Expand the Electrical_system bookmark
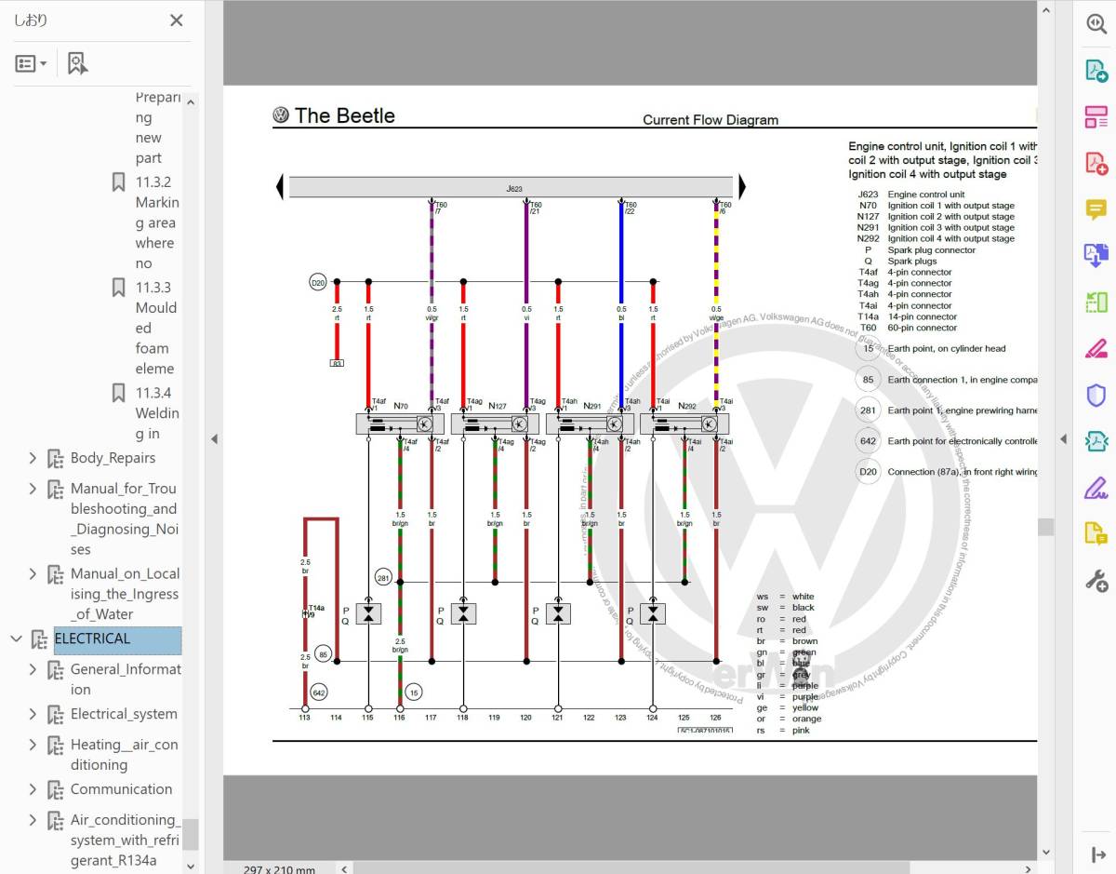The height and width of the screenshot is (874, 1116). [x=33, y=714]
